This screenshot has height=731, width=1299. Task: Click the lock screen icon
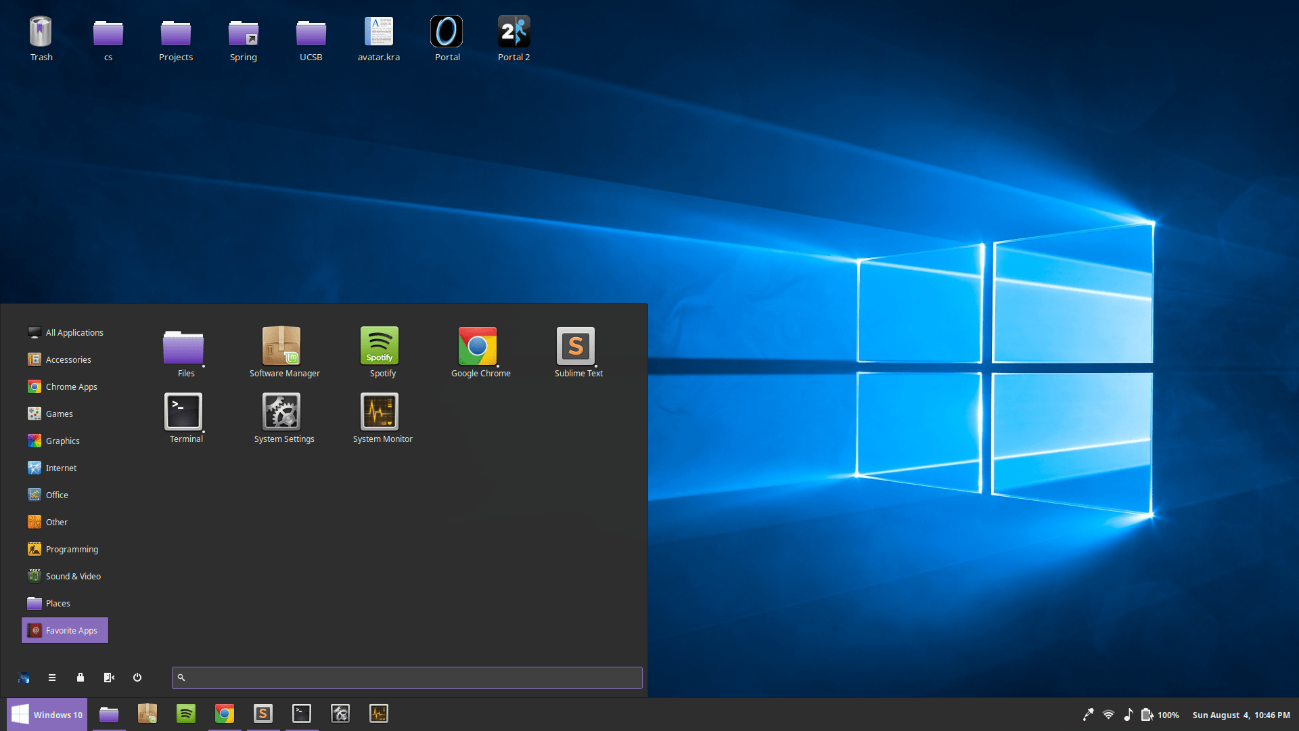point(81,678)
